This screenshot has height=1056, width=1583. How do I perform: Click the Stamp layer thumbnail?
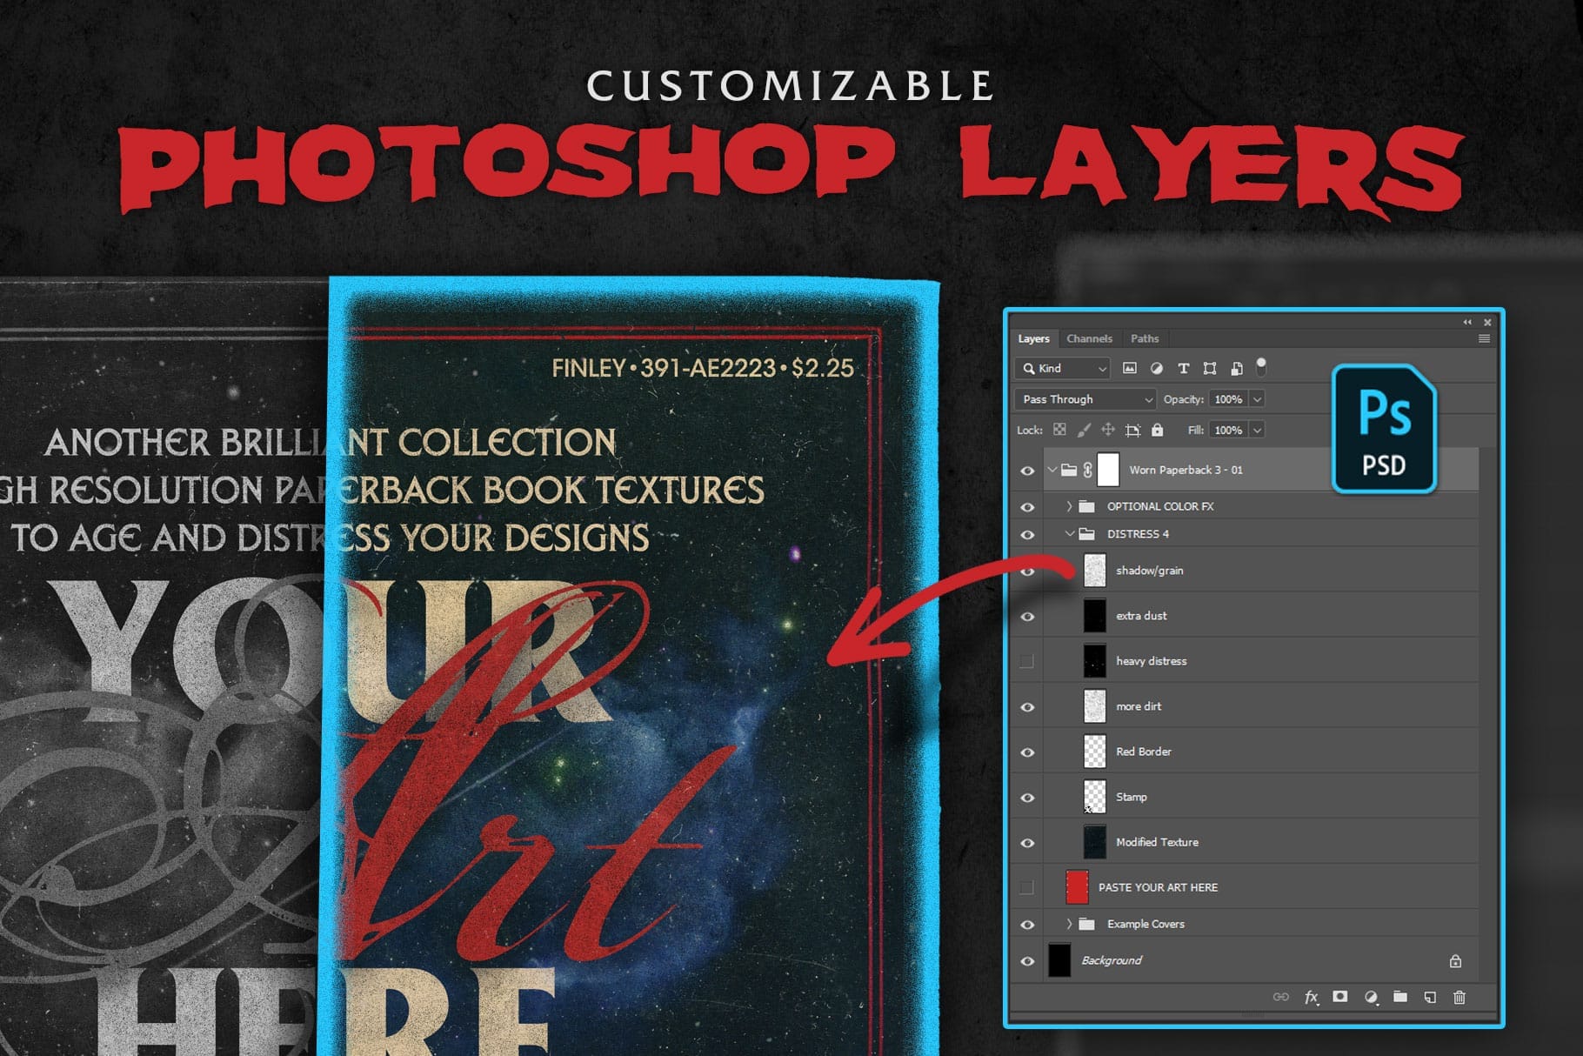pos(1094,797)
